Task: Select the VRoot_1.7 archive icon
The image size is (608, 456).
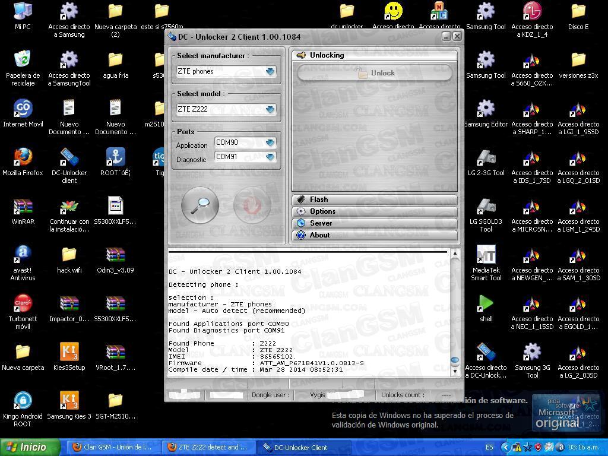Action: pyautogui.click(x=116, y=357)
